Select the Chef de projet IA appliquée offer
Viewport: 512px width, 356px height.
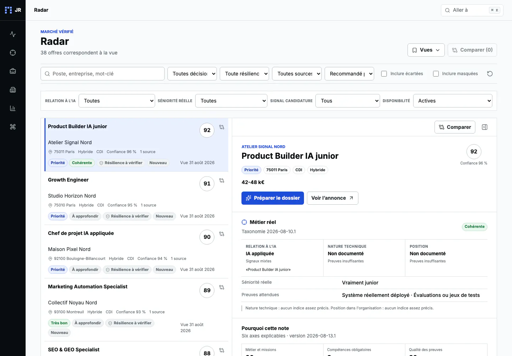coord(137,251)
